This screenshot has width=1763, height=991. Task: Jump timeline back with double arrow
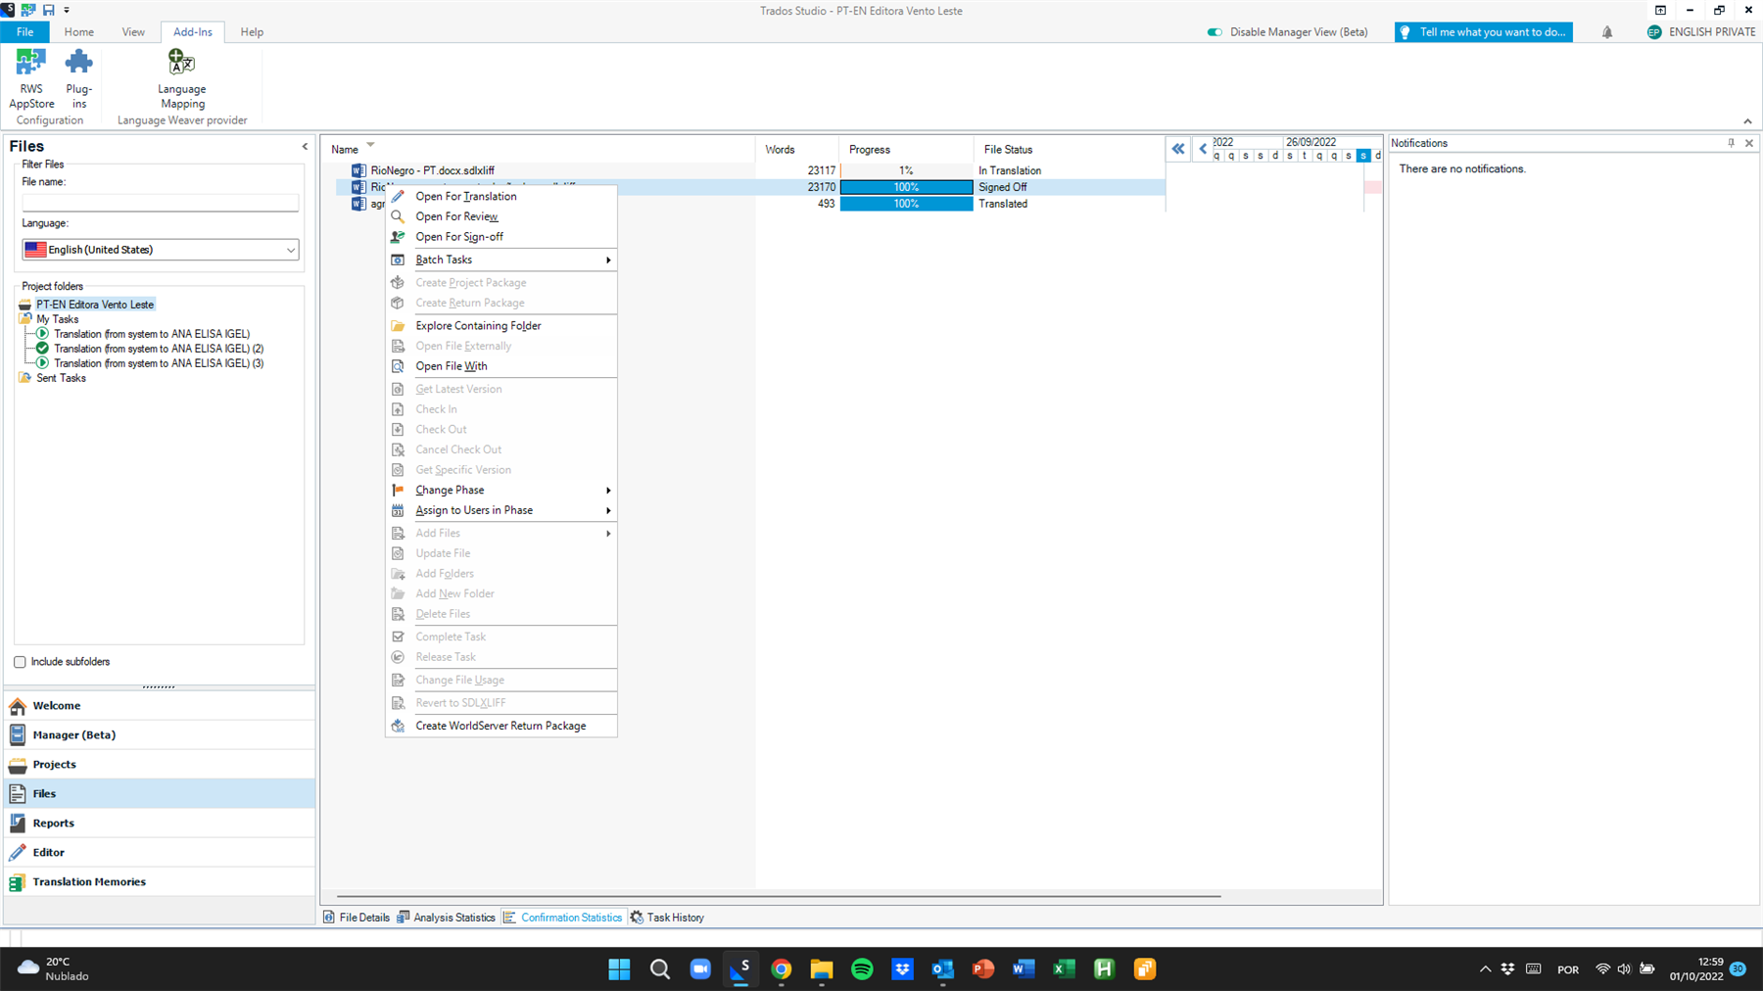tap(1178, 149)
